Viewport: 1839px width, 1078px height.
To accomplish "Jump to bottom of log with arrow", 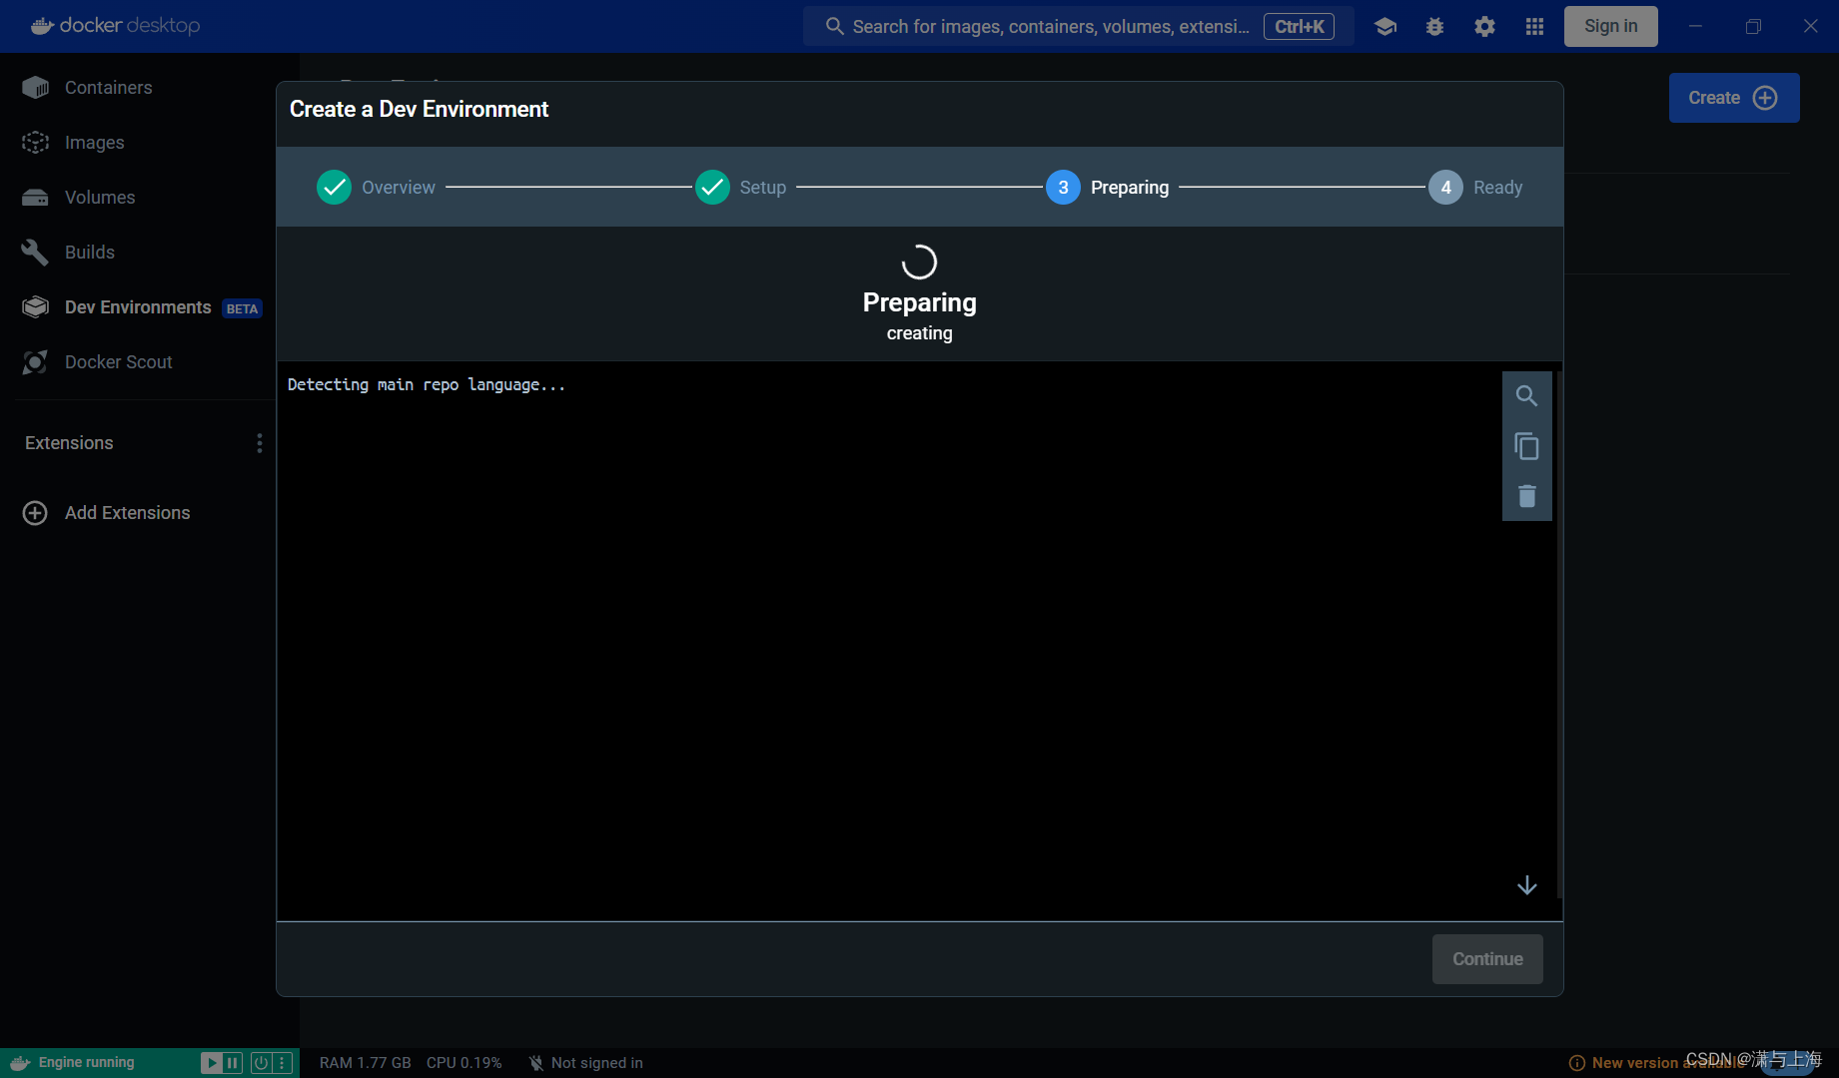I will click(1526, 885).
